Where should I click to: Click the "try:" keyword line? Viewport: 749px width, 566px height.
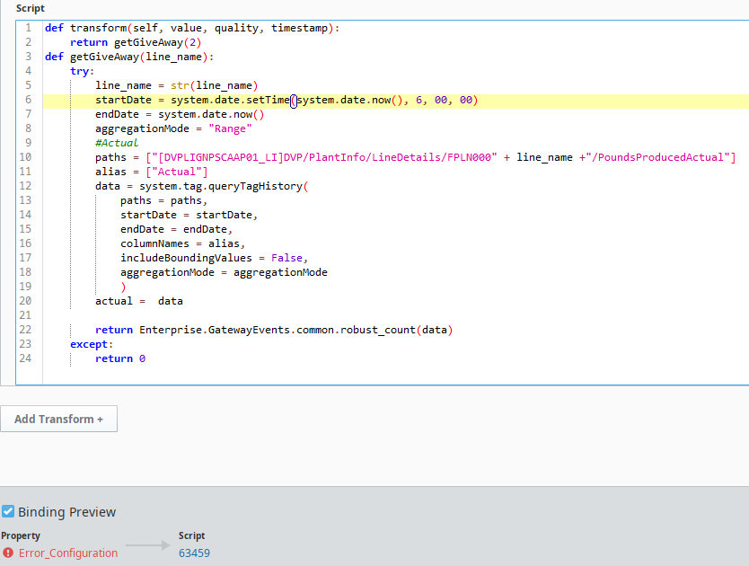click(x=82, y=71)
